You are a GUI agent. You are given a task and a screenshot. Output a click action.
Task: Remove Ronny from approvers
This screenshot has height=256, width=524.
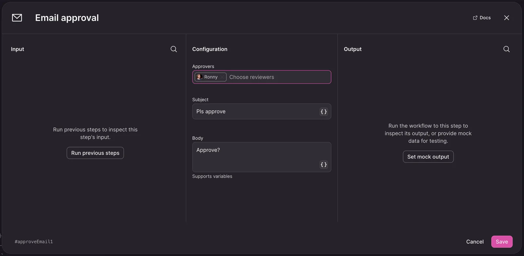click(x=222, y=77)
